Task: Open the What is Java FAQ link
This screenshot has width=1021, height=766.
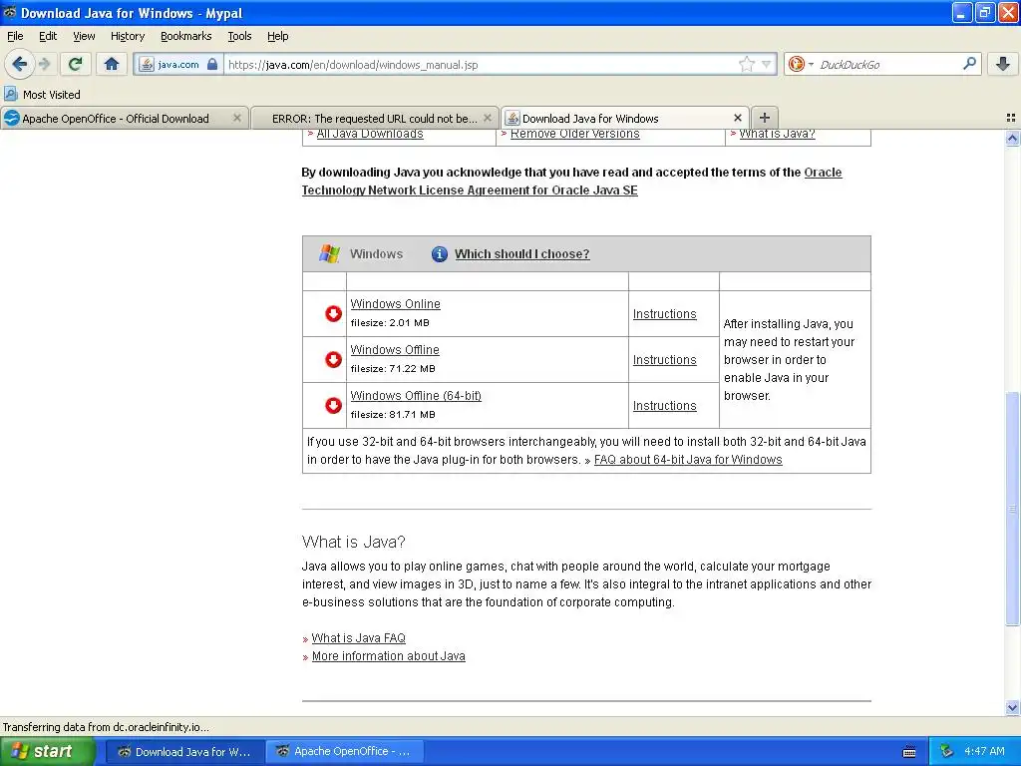Action: 359,638
